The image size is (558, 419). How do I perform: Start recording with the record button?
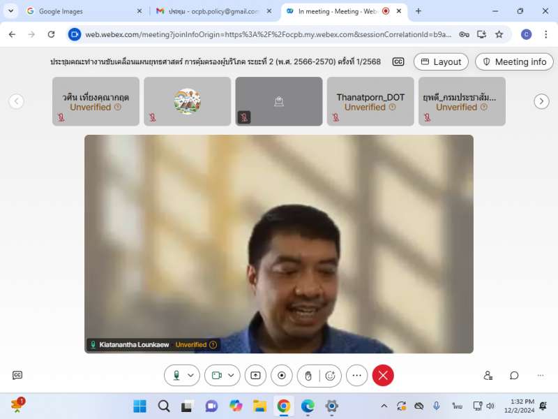coord(282,376)
